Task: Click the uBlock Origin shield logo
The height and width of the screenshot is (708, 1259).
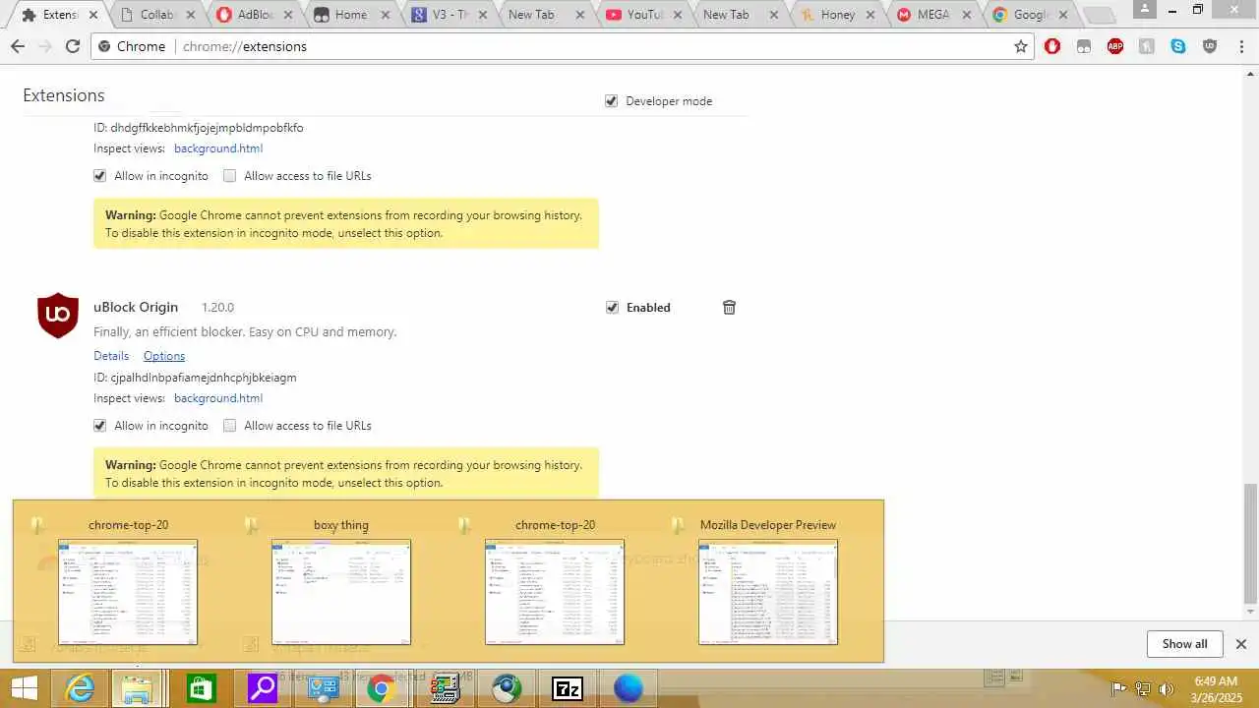Action: [x=58, y=316]
